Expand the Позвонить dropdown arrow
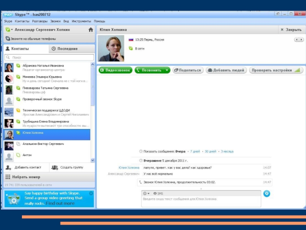 pos(167,70)
